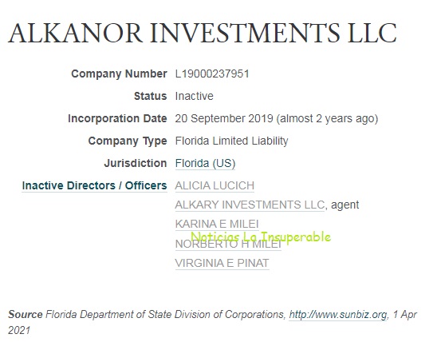Viewport: 441px width, 342px height.
Task: Click the company number L19000237951
Action: (x=212, y=74)
